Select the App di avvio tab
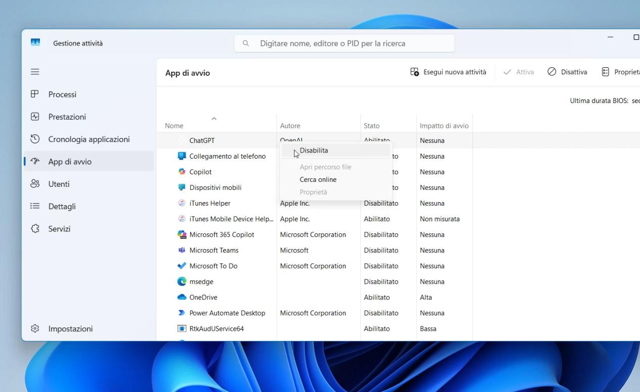640x392 pixels. pos(70,162)
